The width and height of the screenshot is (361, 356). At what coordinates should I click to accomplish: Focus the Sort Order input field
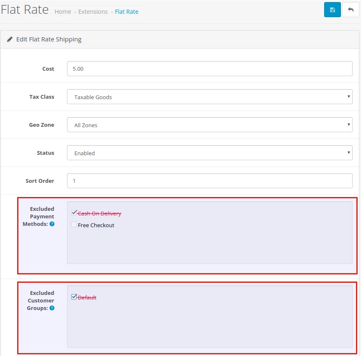tap(209, 181)
